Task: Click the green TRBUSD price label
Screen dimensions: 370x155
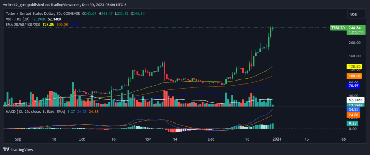Action: 338,28
